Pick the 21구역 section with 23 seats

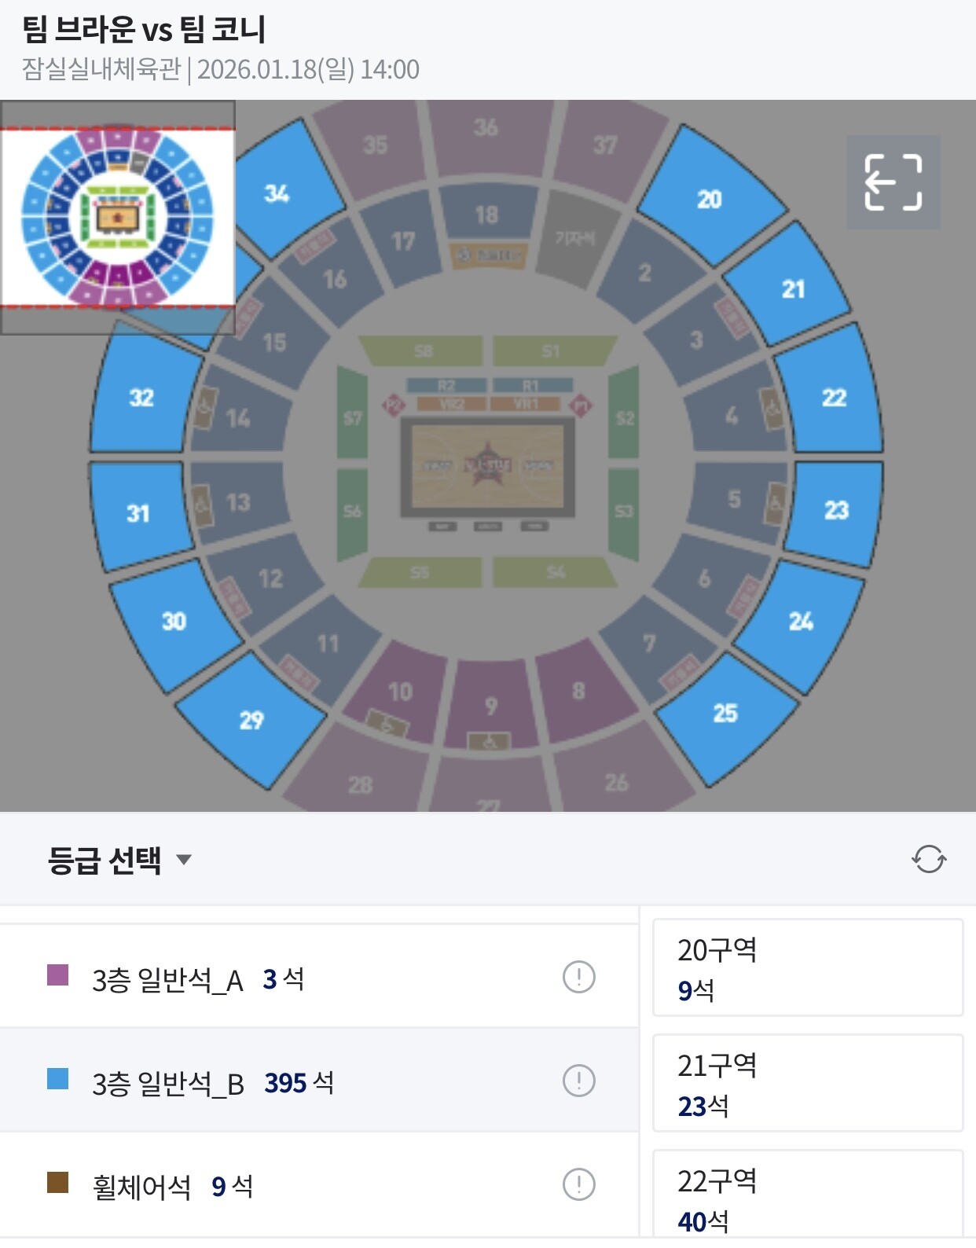click(808, 1083)
